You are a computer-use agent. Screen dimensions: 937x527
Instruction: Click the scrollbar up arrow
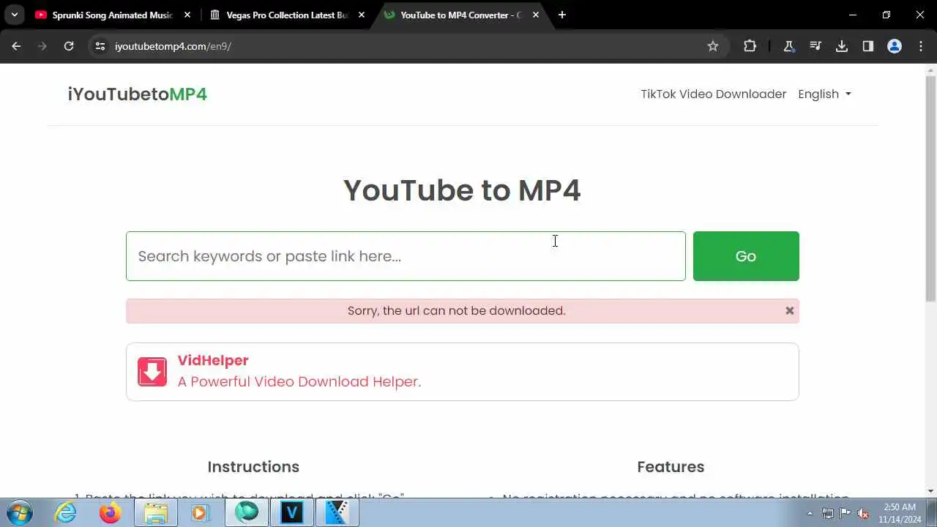point(930,70)
